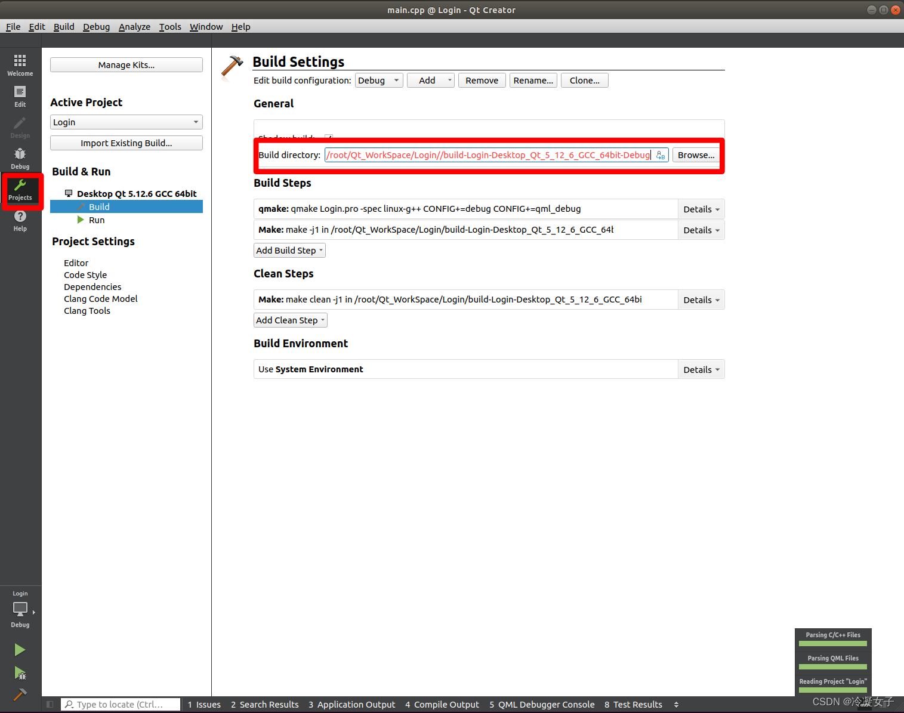The height and width of the screenshot is (713, 904).
Task: Open the Application Output pane
Action: (352, 705)
